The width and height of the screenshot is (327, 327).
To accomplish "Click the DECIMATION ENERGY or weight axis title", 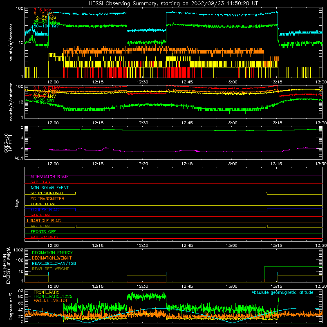I will tap(6, 265).
